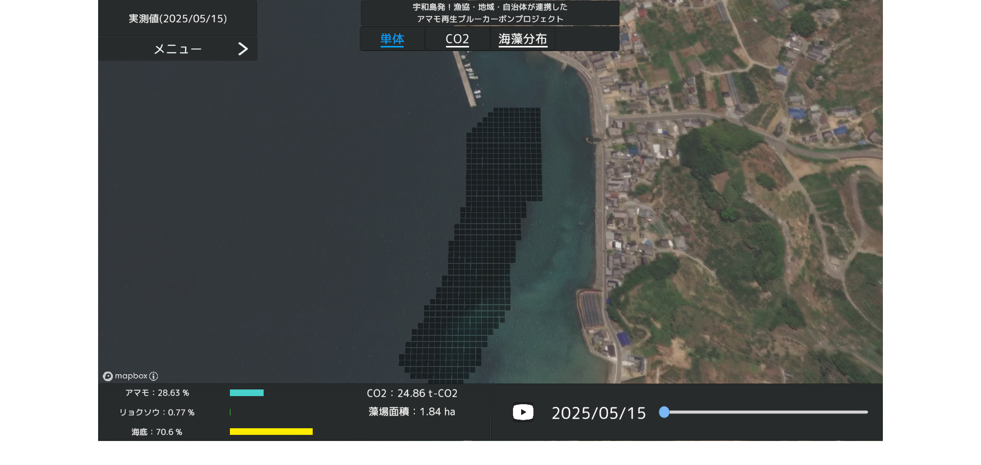The height and width of the screenshot is (465, 981).
Task: Click the 藻場面積 1.84 ha readout
Action: (x=412, y=412)
